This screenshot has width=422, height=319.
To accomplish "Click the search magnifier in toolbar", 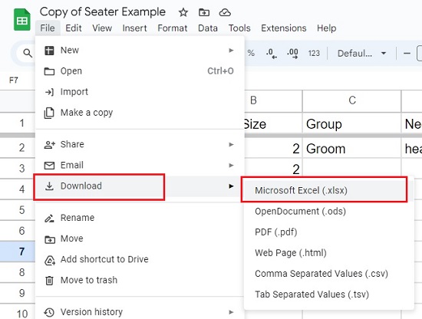I will 28,53.
